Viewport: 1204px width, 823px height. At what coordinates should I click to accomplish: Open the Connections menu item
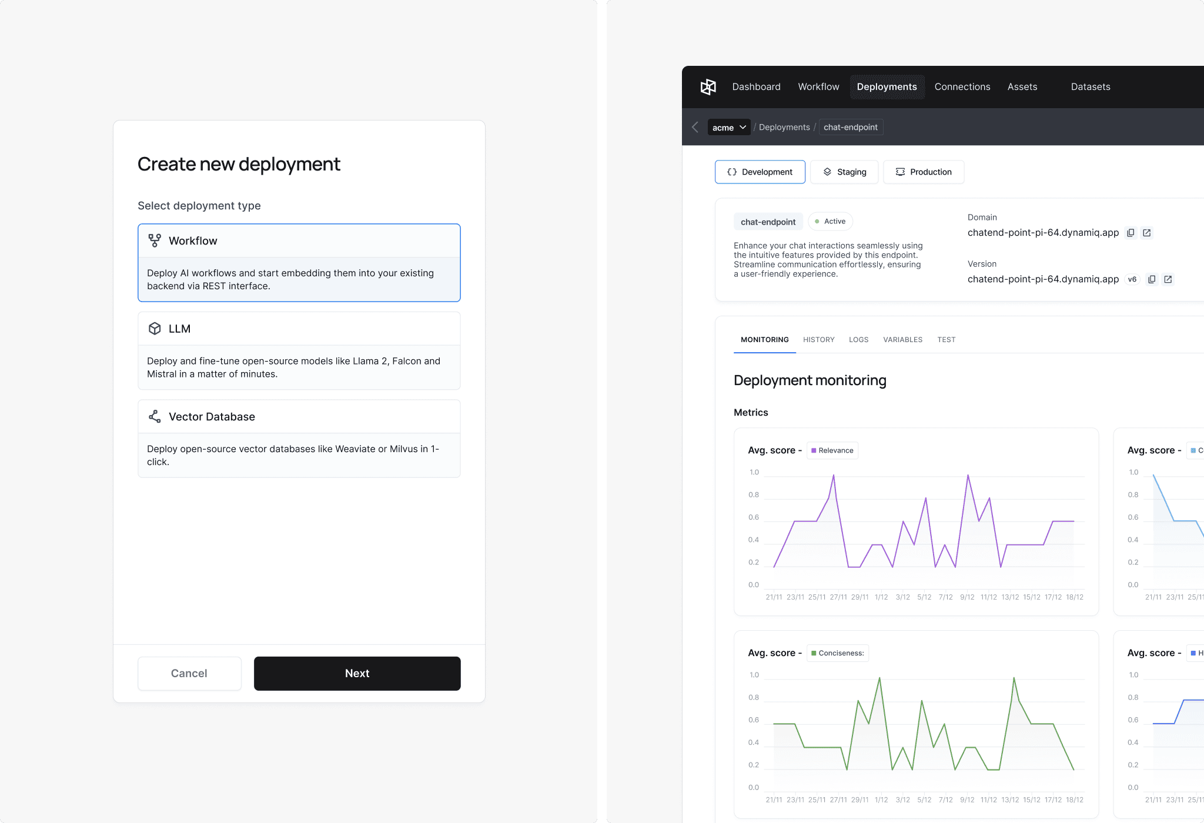click(962, 87)
